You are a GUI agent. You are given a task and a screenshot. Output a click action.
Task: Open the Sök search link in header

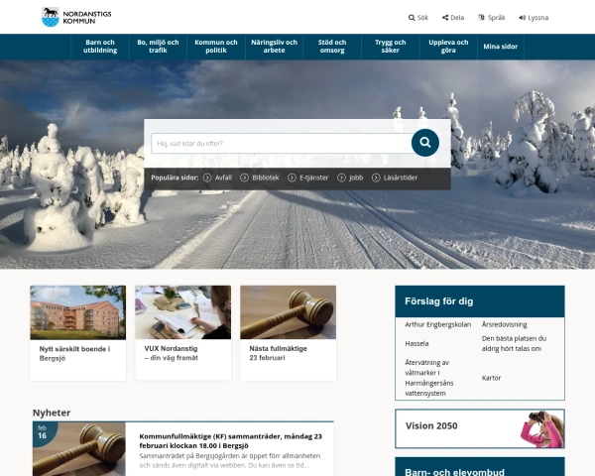point(418,18)
